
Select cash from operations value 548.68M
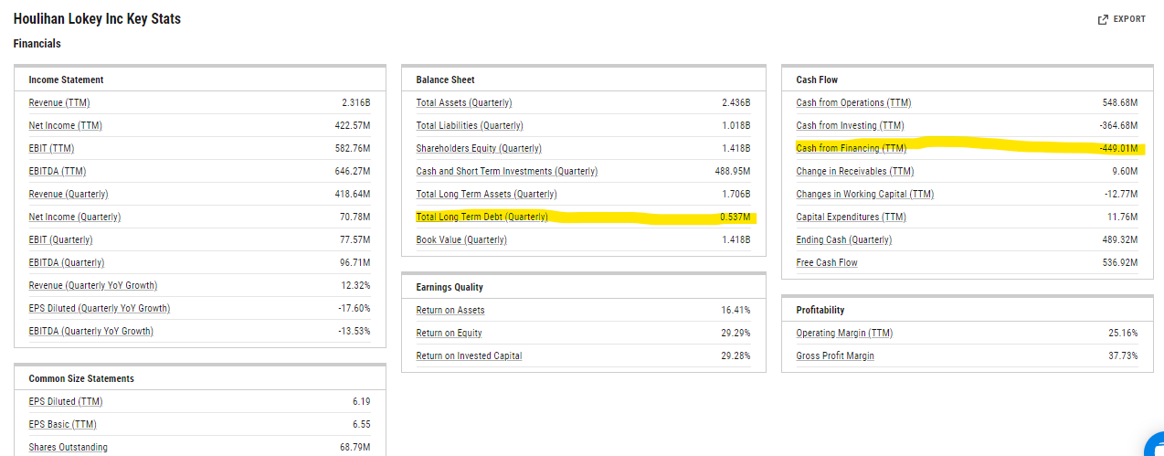pyautogui.click(x=1121, y=102)
